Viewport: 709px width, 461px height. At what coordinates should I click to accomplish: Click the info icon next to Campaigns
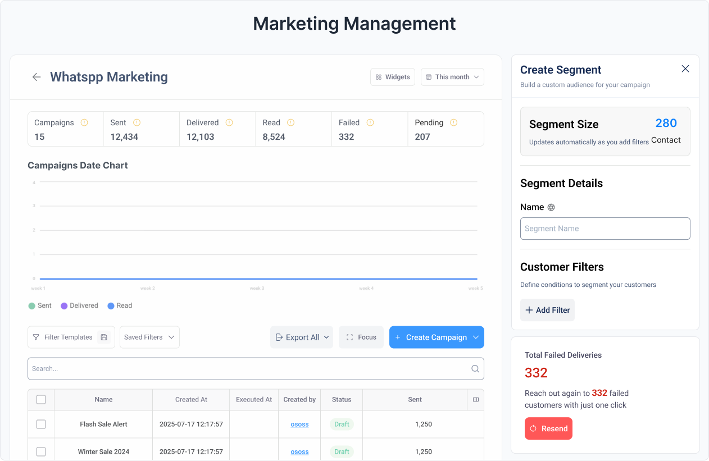coord(84,122)
